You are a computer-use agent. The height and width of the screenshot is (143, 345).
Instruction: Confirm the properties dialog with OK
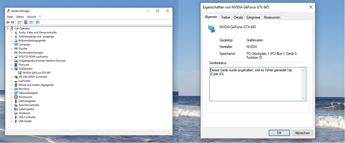(279, 133)
